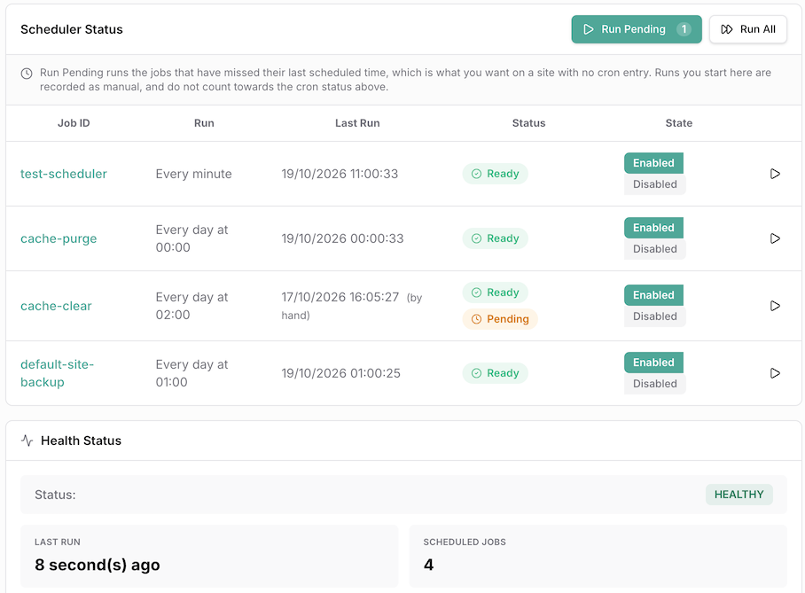
Task: Click the '19/10/2026 11:00:33' last run time
Action: point(340,174)
